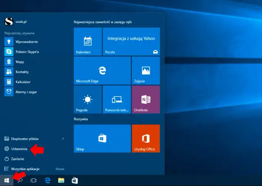The image size is (262, 186).
Task: Show Wszystkie aplikacje list
Action: click(22, 169)
